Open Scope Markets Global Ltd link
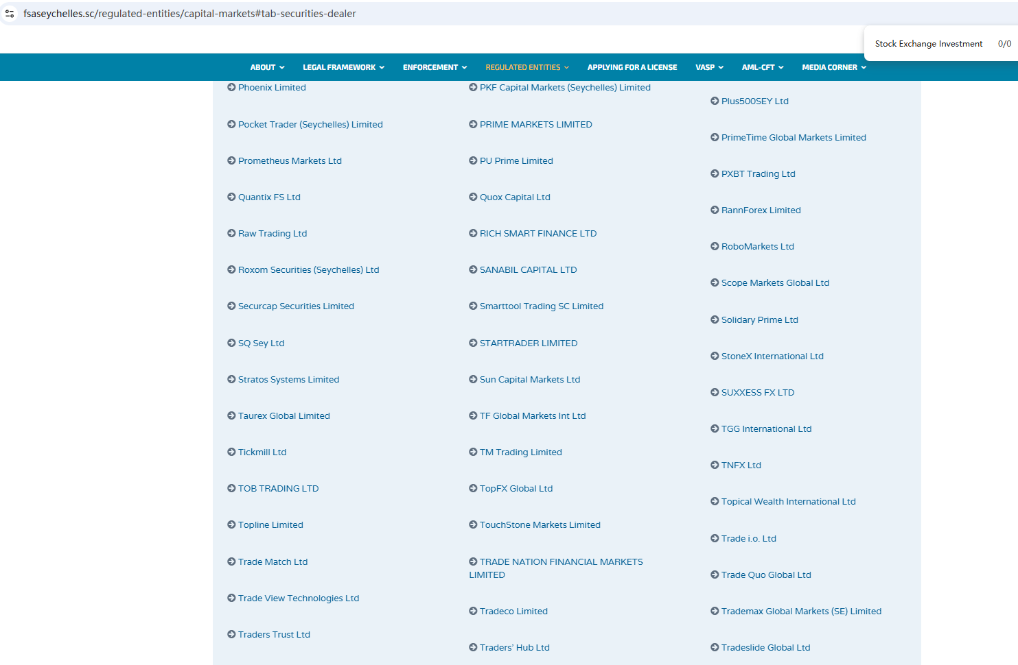Image resolution: width=1018 pixels, height=665 pixels. pyautogui.click(x=775, y=282)
